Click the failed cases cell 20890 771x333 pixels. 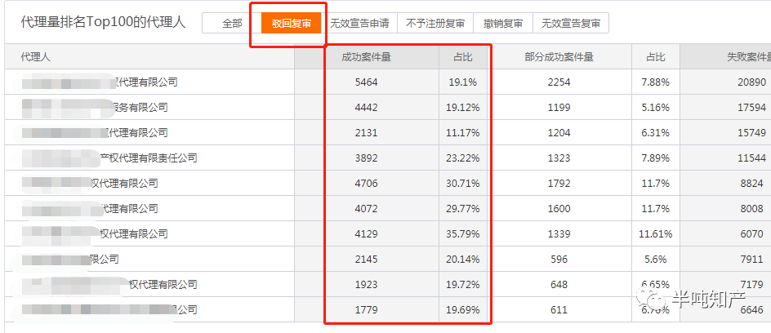click(x=751, y=82)
